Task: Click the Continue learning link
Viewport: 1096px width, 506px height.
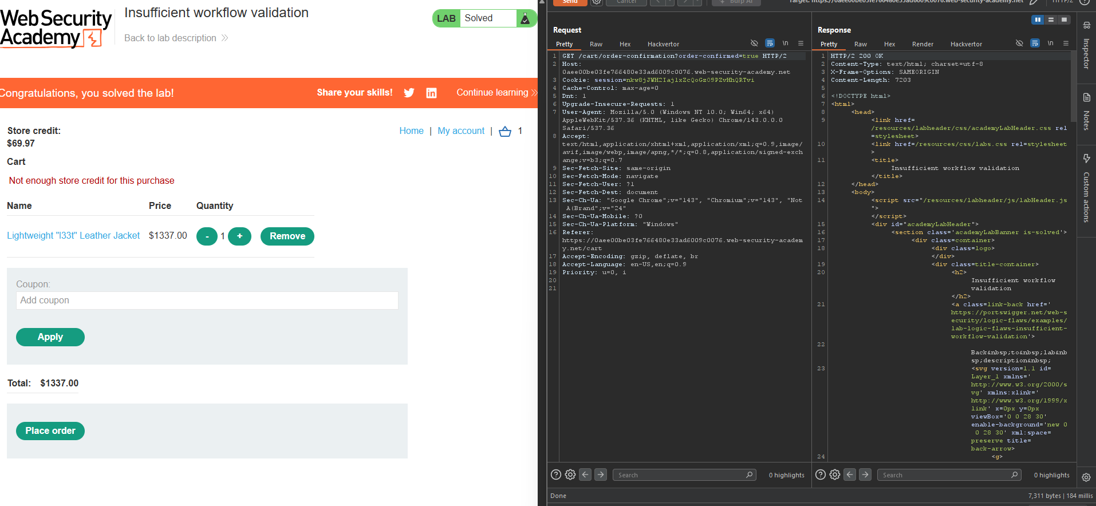Action: click(x=496, y=93)
